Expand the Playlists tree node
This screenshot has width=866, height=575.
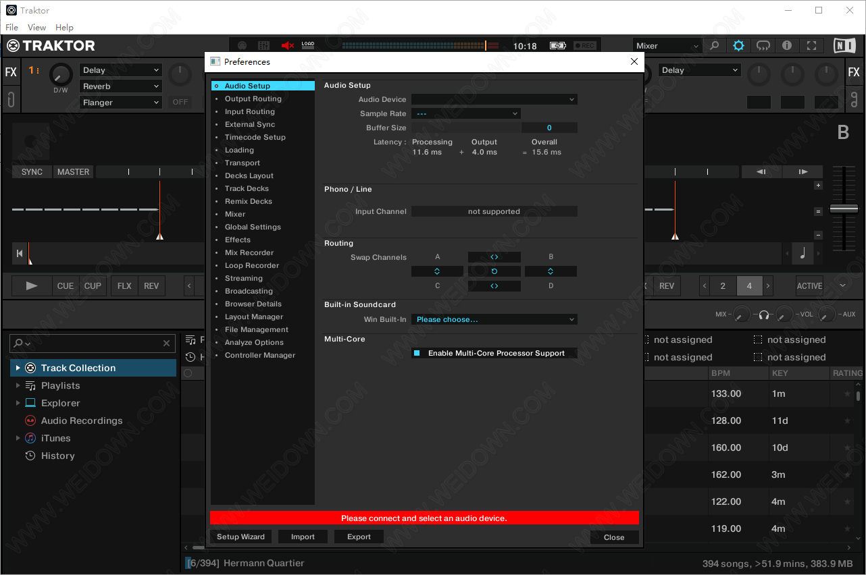[x=18, y=385]
